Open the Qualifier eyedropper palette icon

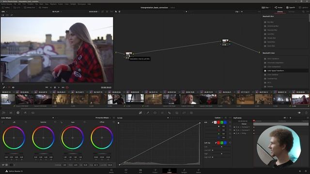pyautogui.click(x=148, y=113)
